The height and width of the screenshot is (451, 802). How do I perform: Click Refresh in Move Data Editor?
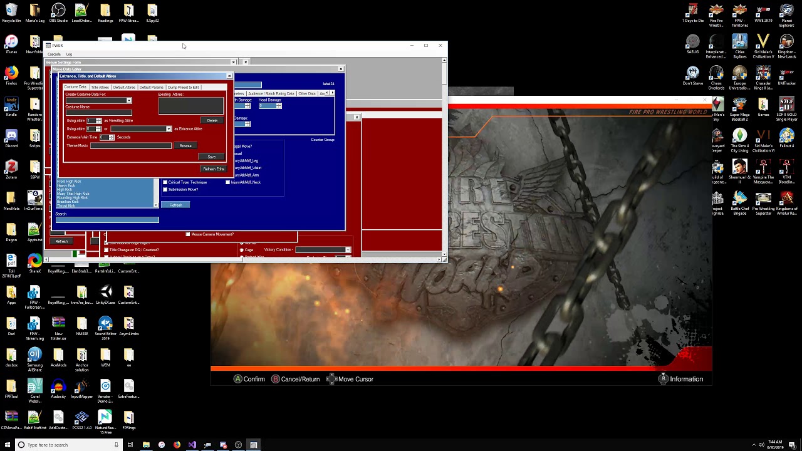(x=175, y=205)
